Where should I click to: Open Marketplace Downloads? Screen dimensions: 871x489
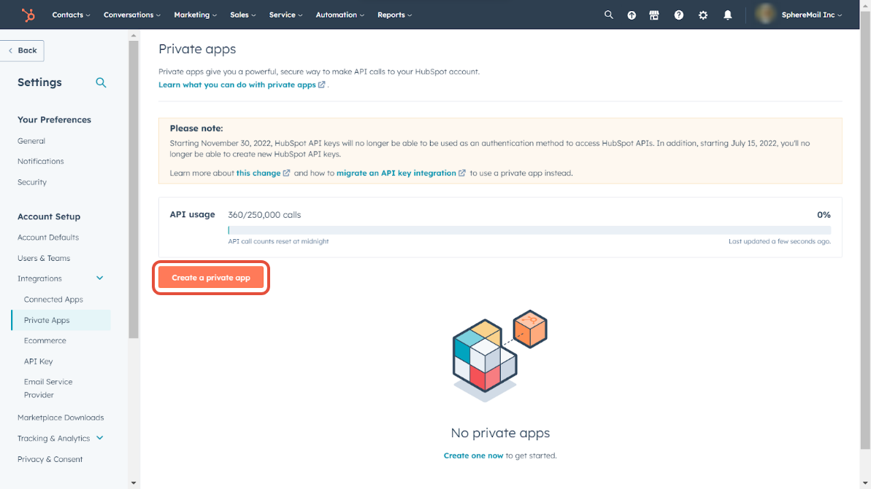point(61,418)
